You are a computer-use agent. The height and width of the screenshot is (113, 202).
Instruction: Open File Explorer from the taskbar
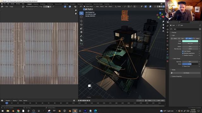pyautogui.click(x=8, y=111)
